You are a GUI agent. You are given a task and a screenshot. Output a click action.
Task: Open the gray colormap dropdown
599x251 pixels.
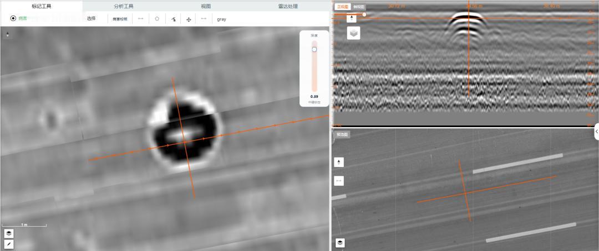point(221,19)
